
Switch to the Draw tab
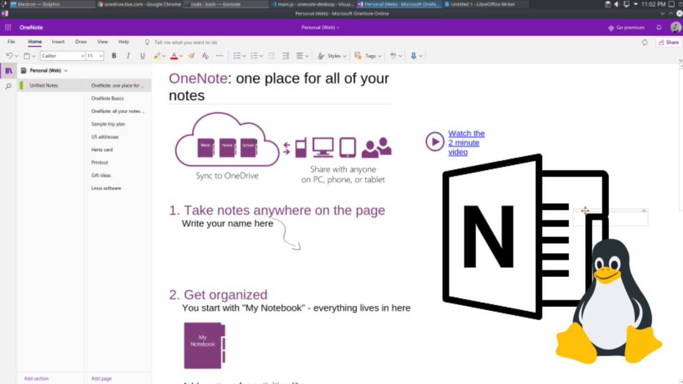81,42
